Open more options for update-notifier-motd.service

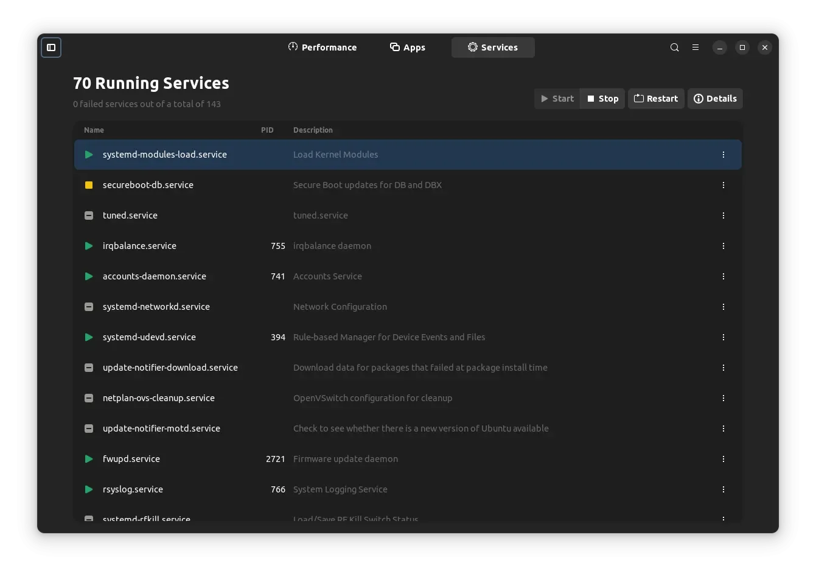coord(724,429)
